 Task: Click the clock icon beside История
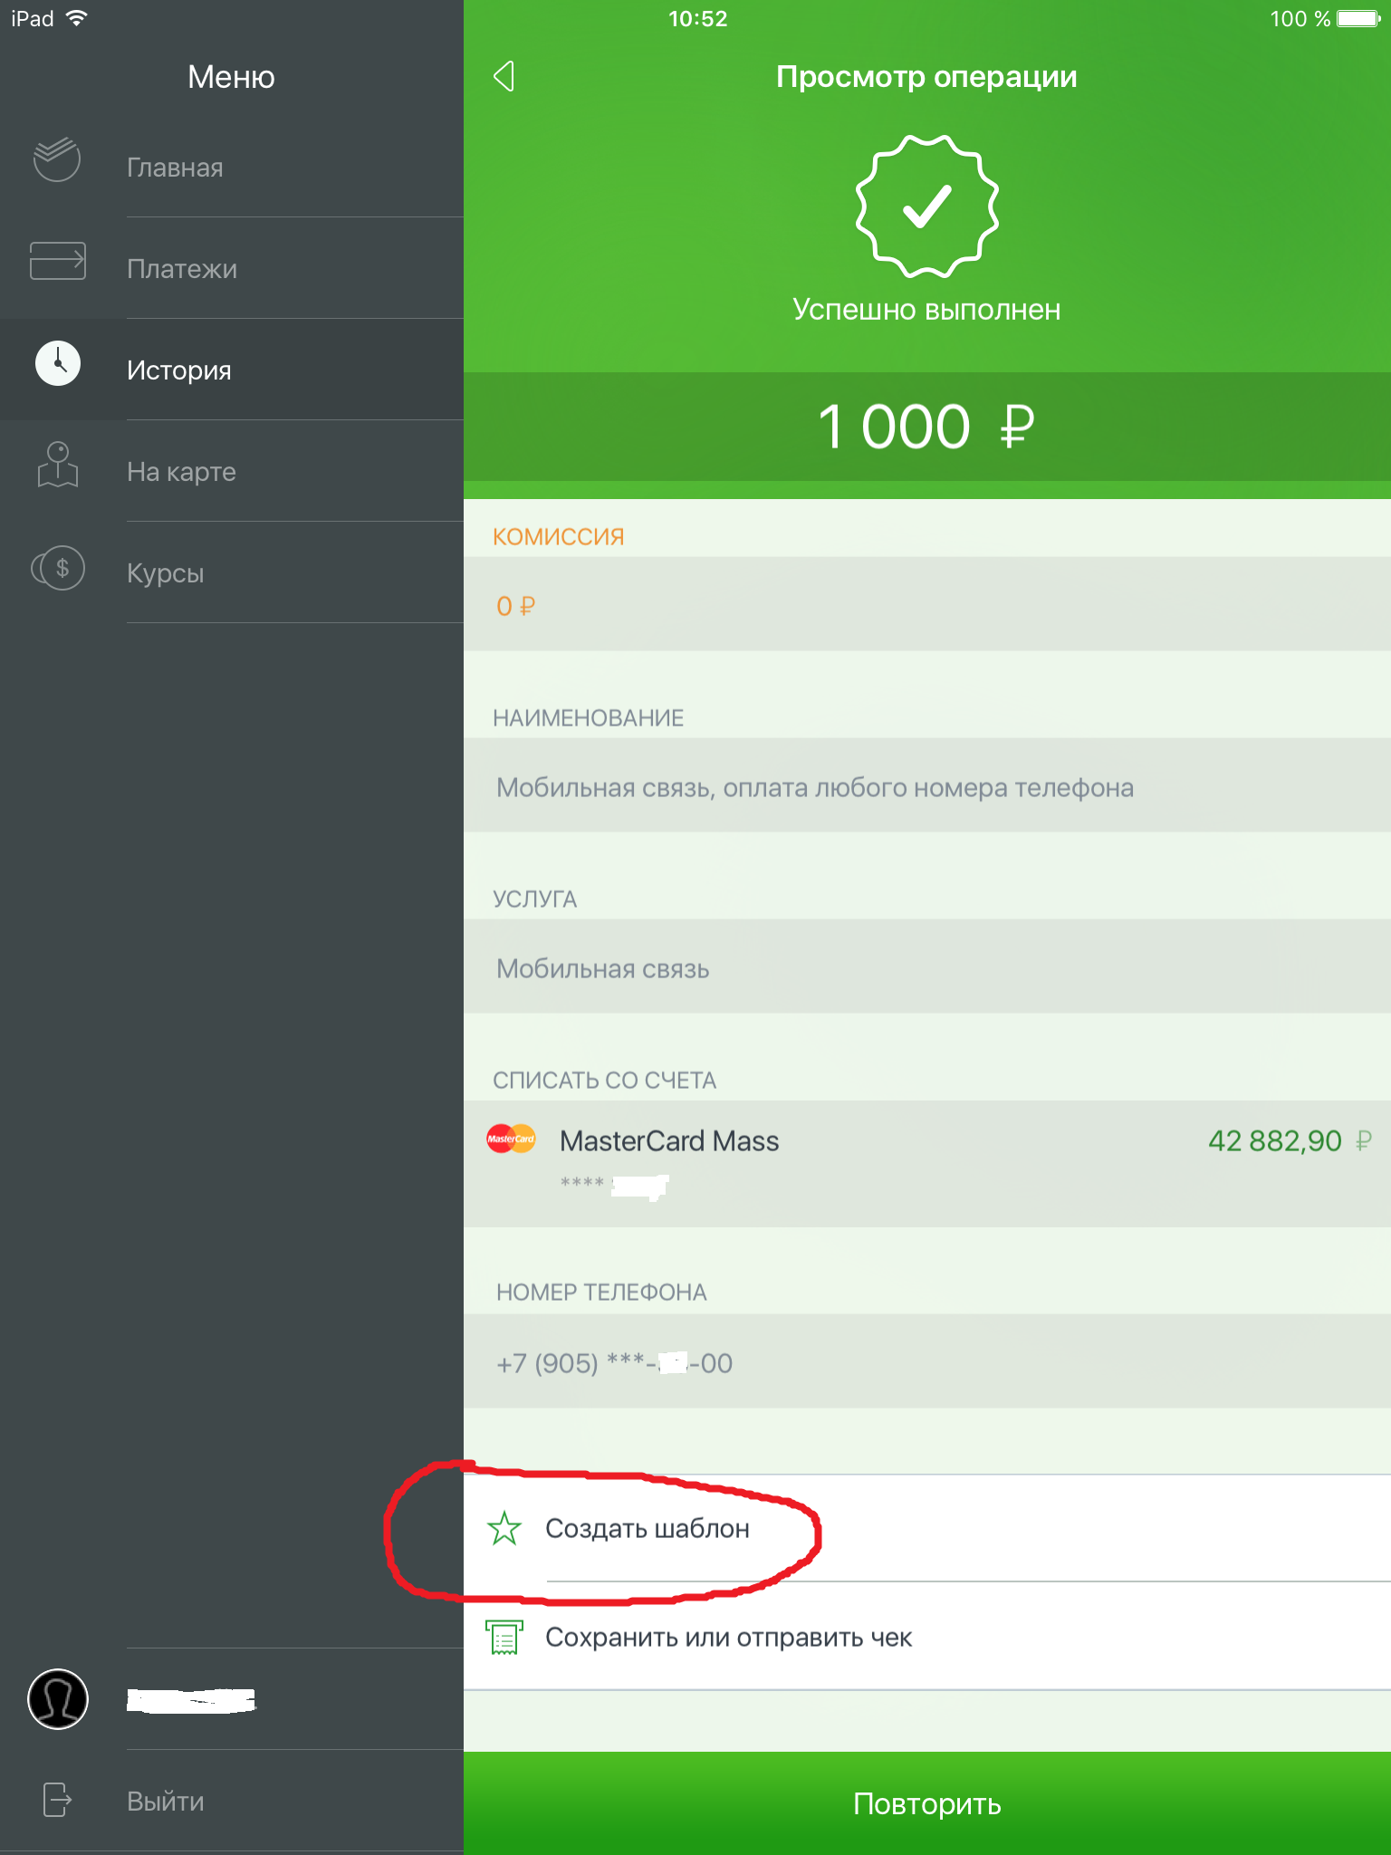pos(58,363)
